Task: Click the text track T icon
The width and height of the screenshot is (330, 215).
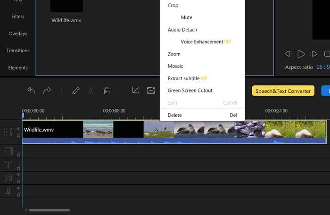Action: click(x=8, y=165)
